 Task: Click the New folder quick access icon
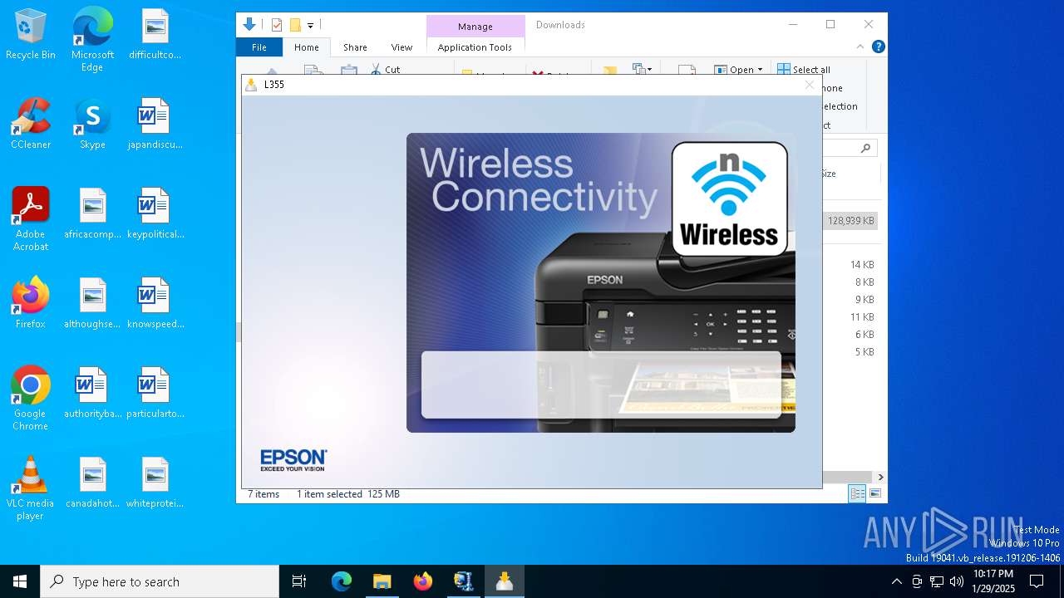(x=295, y=25)
